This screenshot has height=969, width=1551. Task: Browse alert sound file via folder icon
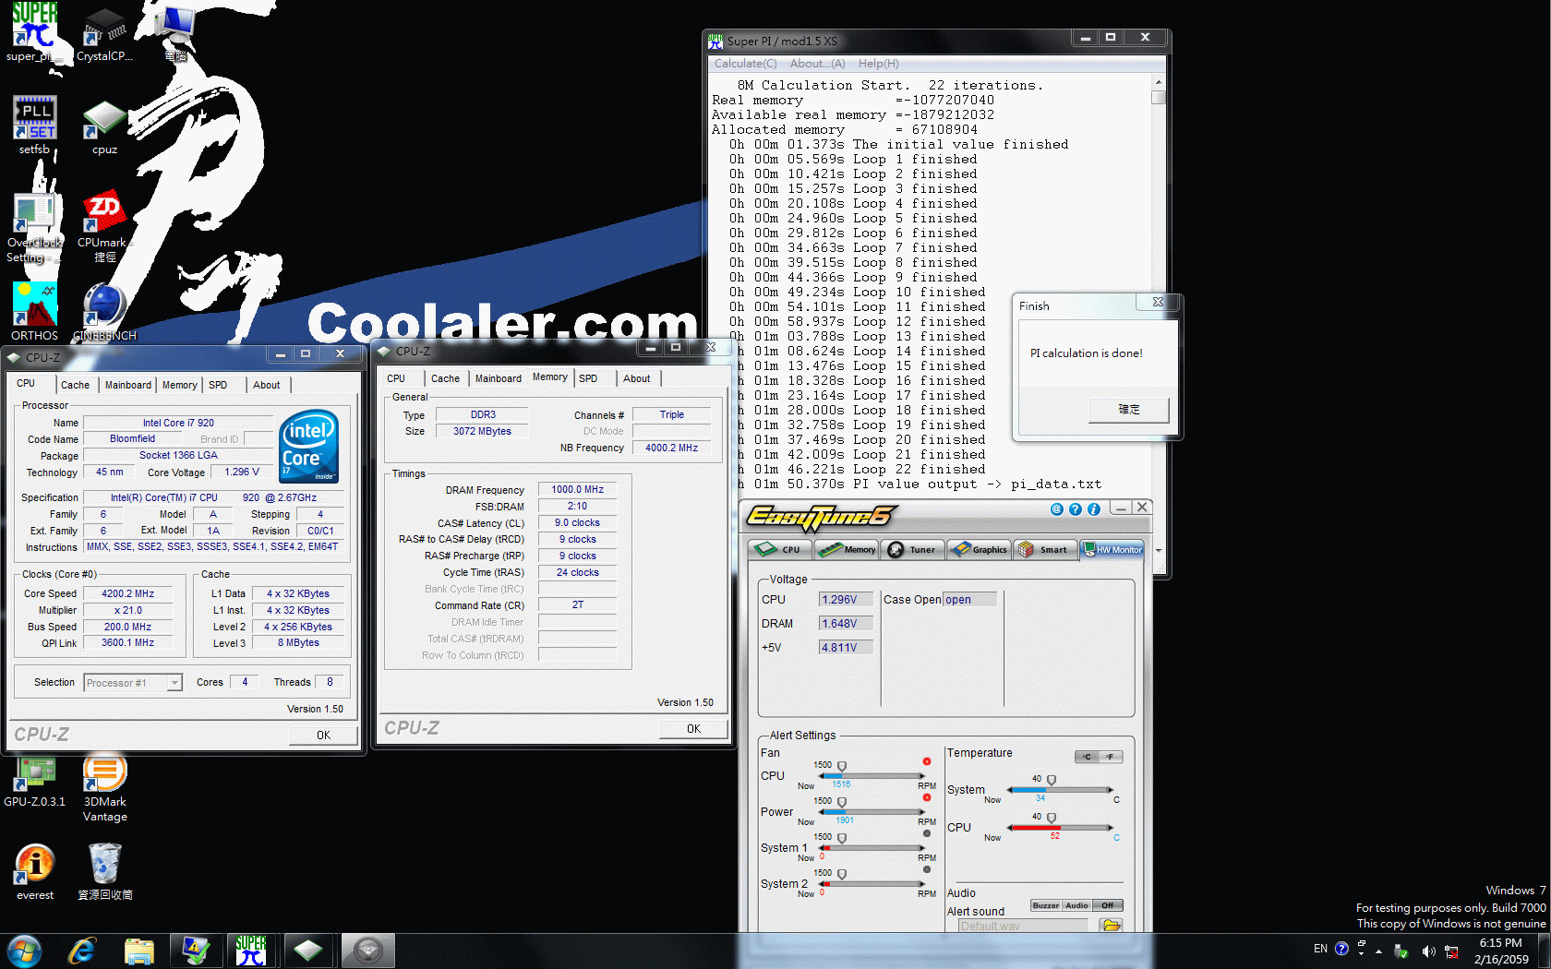point(1112,925)
